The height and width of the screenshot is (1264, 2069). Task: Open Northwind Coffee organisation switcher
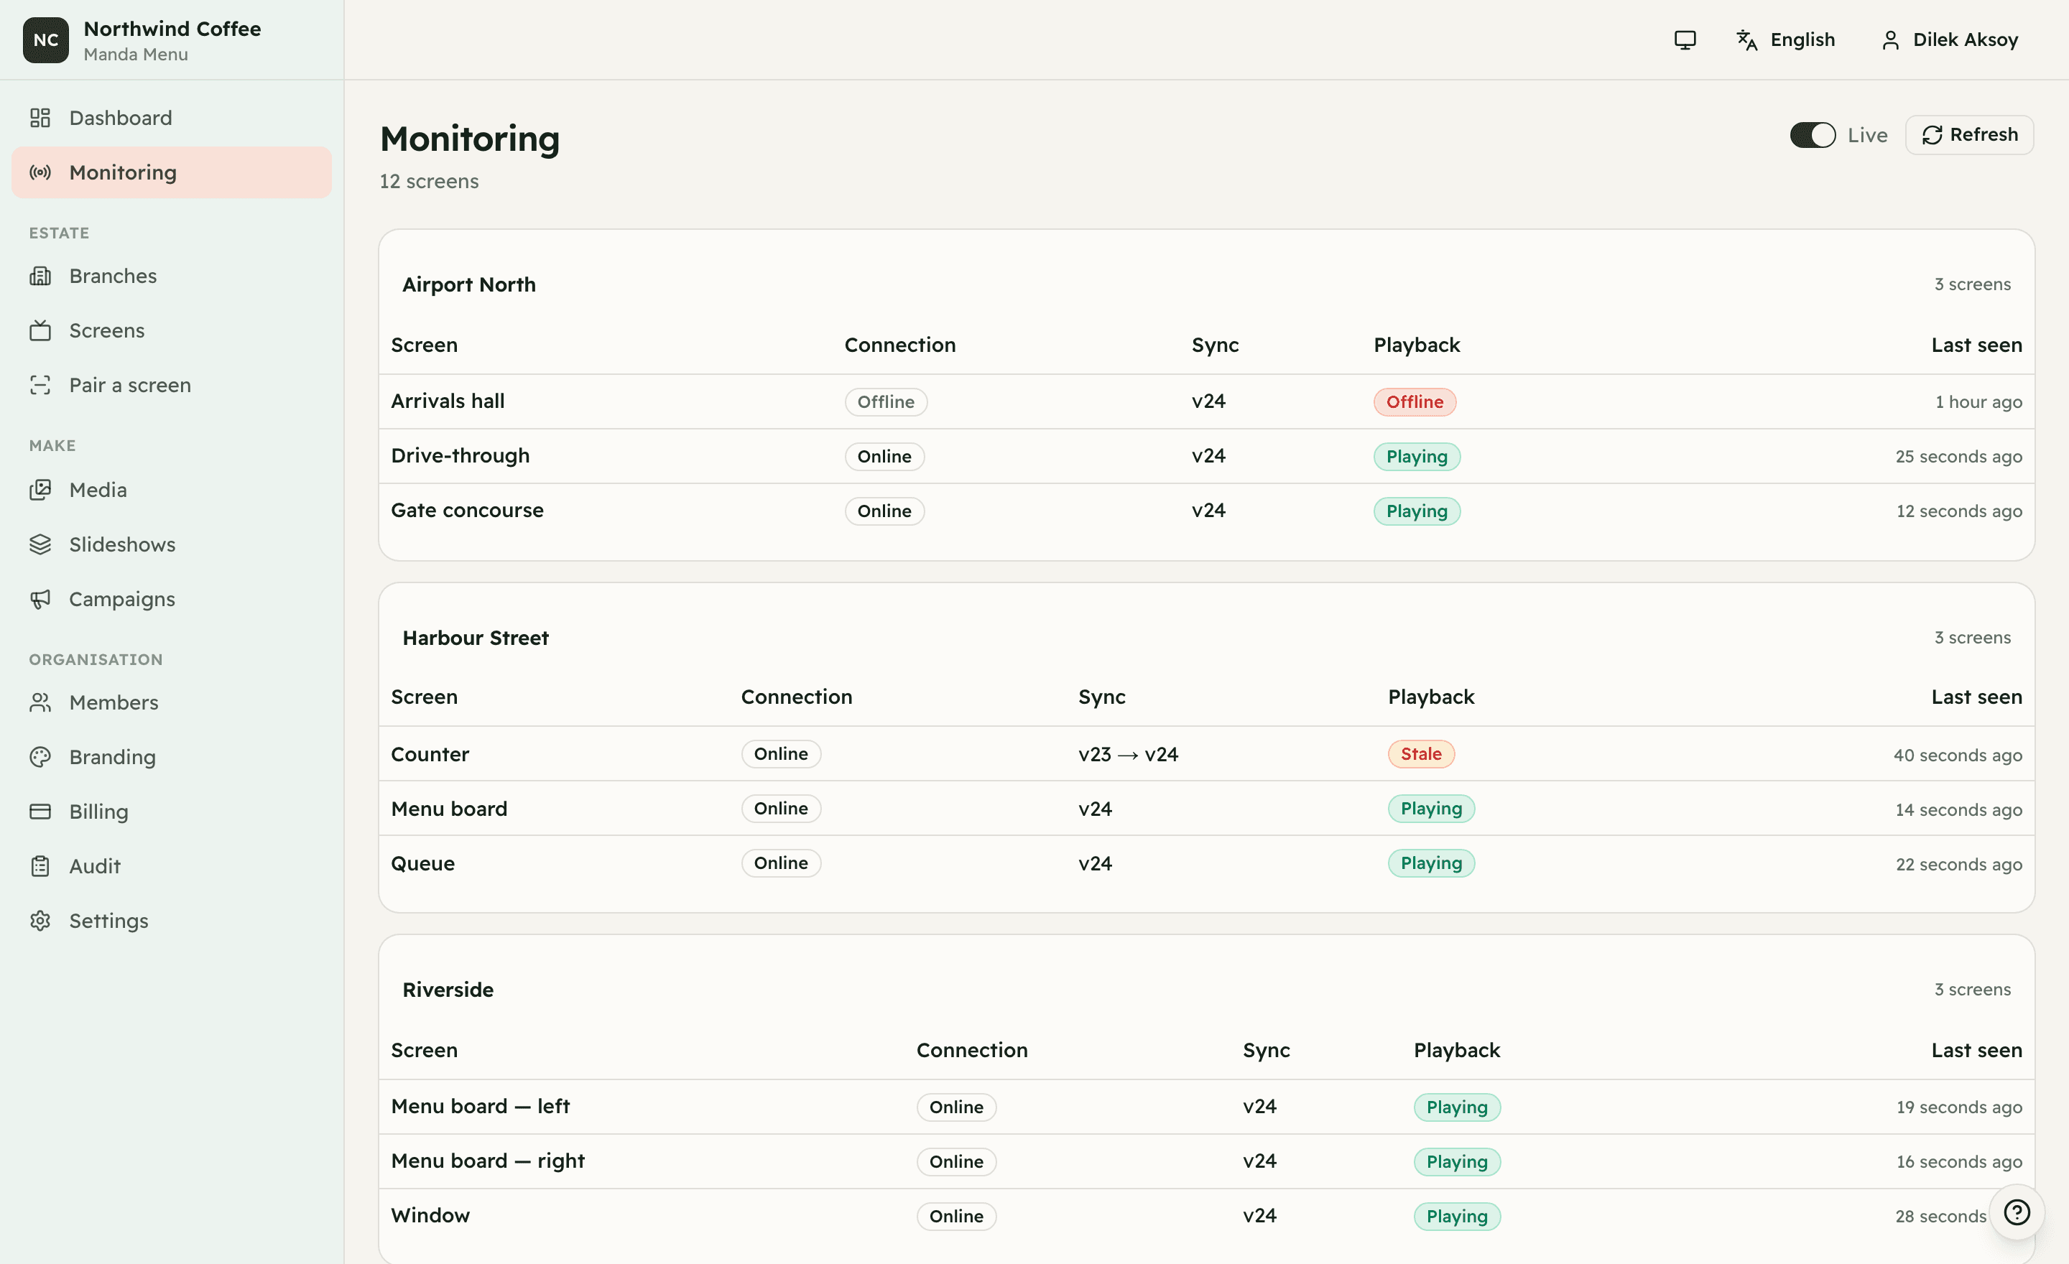pos(172,39)
